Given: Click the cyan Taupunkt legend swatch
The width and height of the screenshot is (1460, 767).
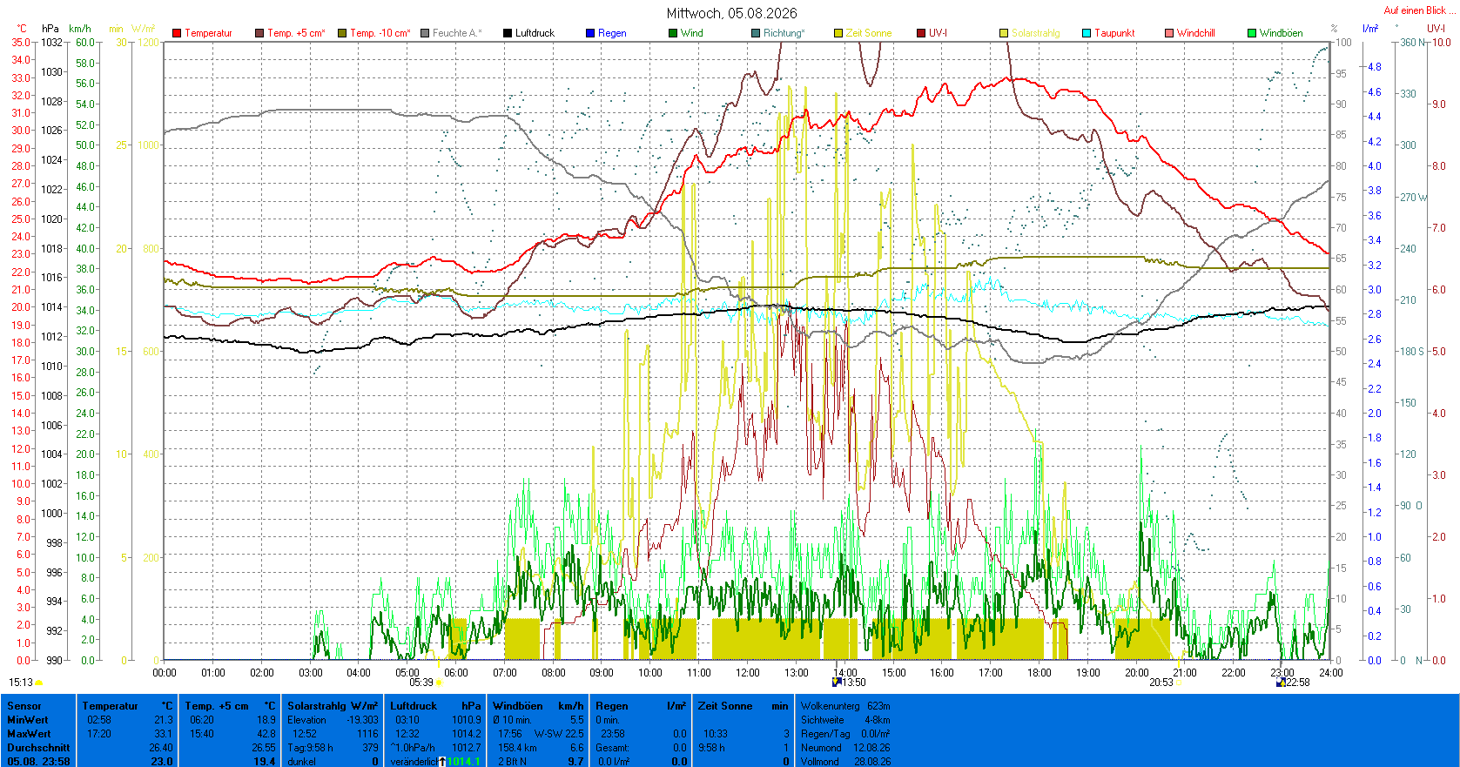Looking at the screenshot, I should [1087, 33].
